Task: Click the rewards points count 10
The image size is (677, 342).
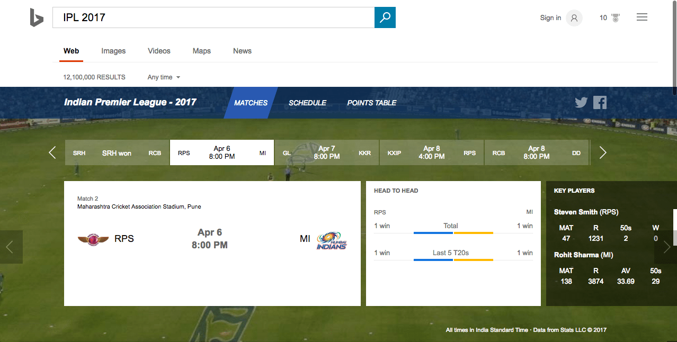Action: (x=603, y=18)
